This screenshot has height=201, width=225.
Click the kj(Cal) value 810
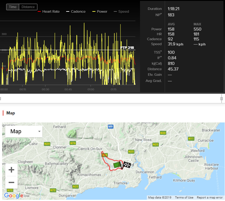click(x=171, y=63)
